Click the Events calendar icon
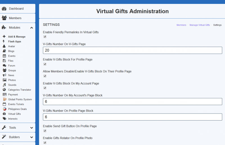Viewport: 225px width, 145px height. tap(4, 56)
